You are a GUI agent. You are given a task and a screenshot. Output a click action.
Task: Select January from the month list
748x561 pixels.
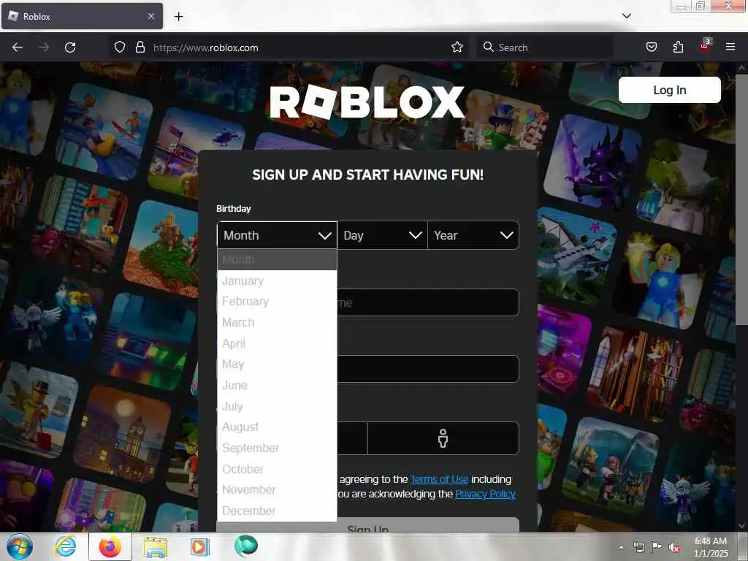(x=277, y=280)
